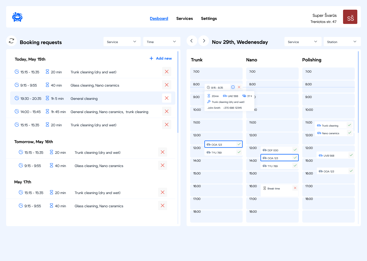Click the booking requests list scrollbar

pos(178,92)
